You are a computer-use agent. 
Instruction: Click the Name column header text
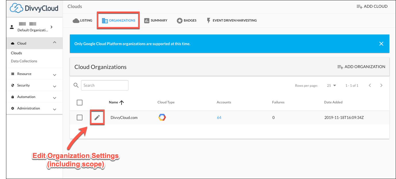[x=113, y=102]
